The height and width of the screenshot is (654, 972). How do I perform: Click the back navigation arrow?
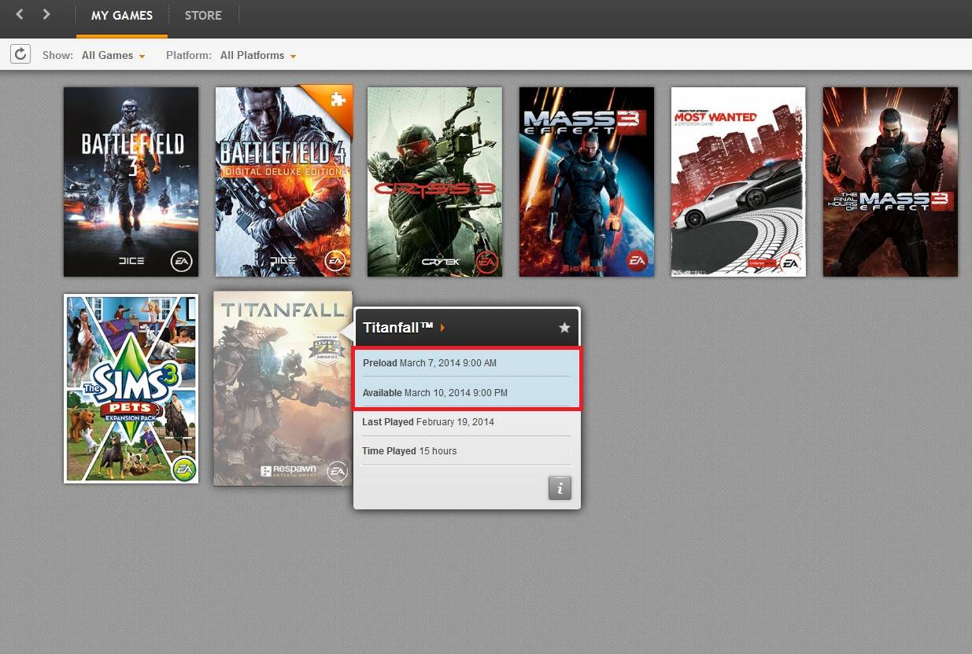click(x=20, y=14)
